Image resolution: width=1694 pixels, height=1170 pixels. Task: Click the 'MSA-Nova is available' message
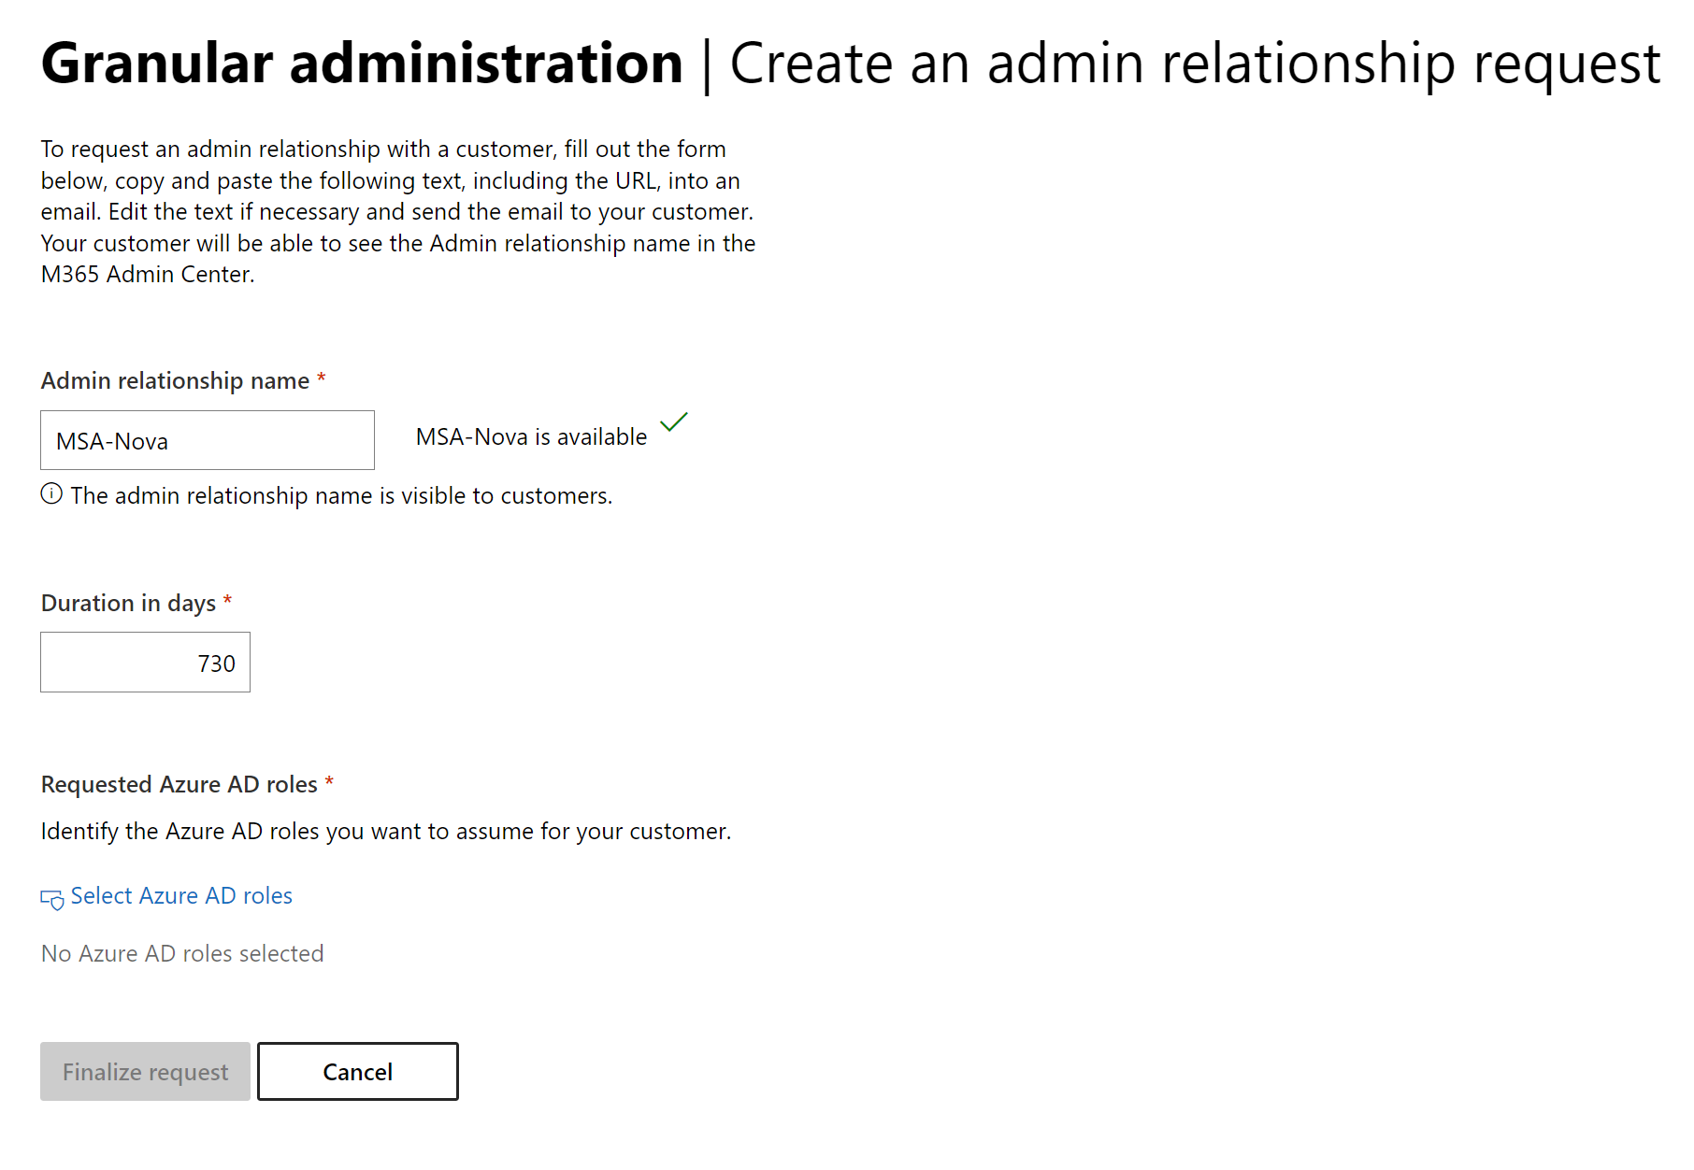pyautogui.click(x=531, y=437)
